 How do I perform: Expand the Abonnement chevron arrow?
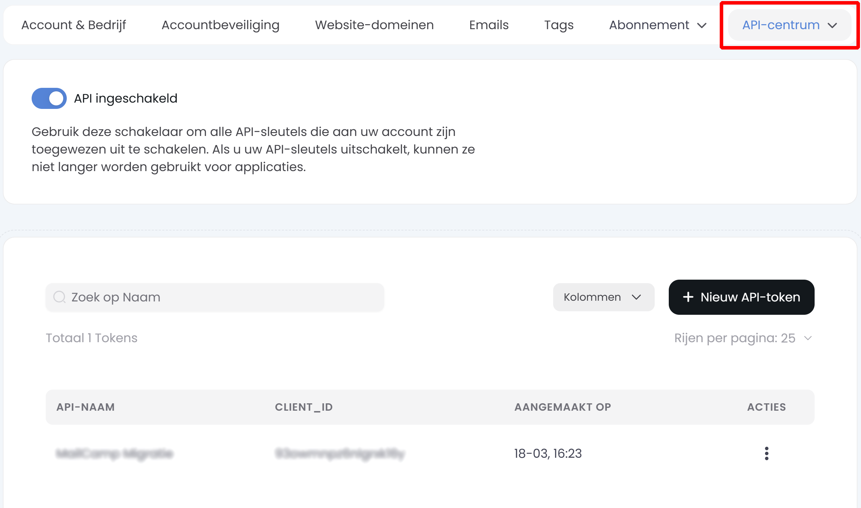(x=702, y=26)
